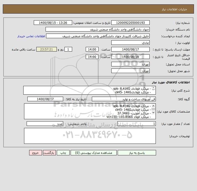This screenshot has height=191, width=197.
Task: Select the 'spk- 8.41KG' line in specifications box
Action: coord(132,106)
